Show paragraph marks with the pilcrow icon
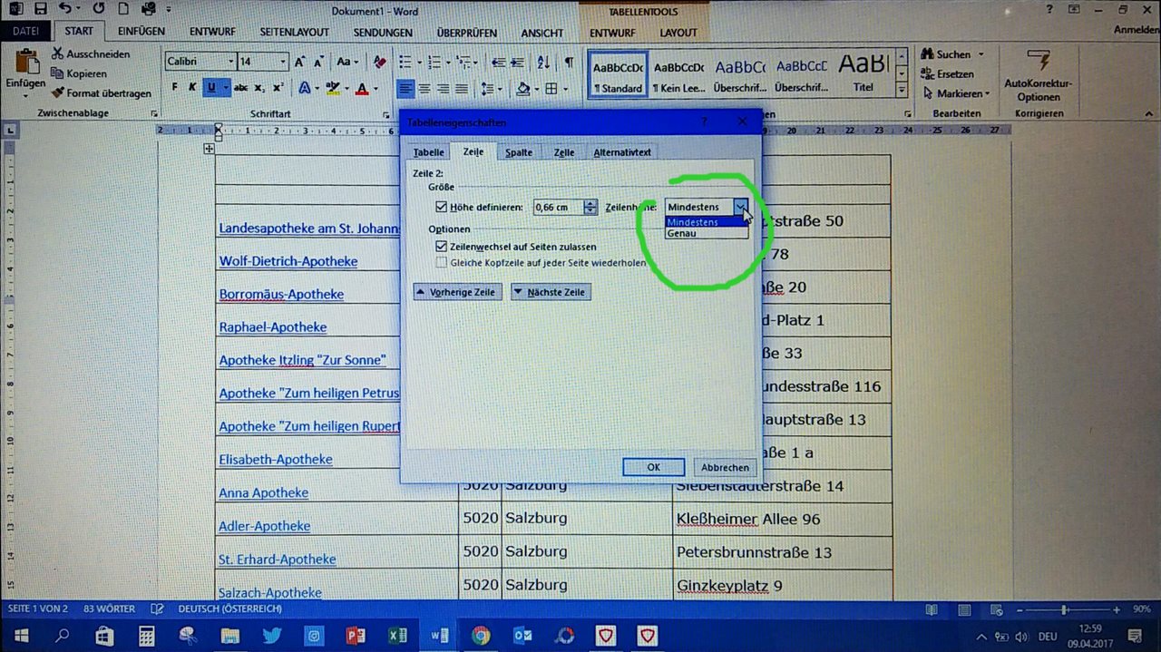The height and width of the screenshot is (652, 1161). 569,62
